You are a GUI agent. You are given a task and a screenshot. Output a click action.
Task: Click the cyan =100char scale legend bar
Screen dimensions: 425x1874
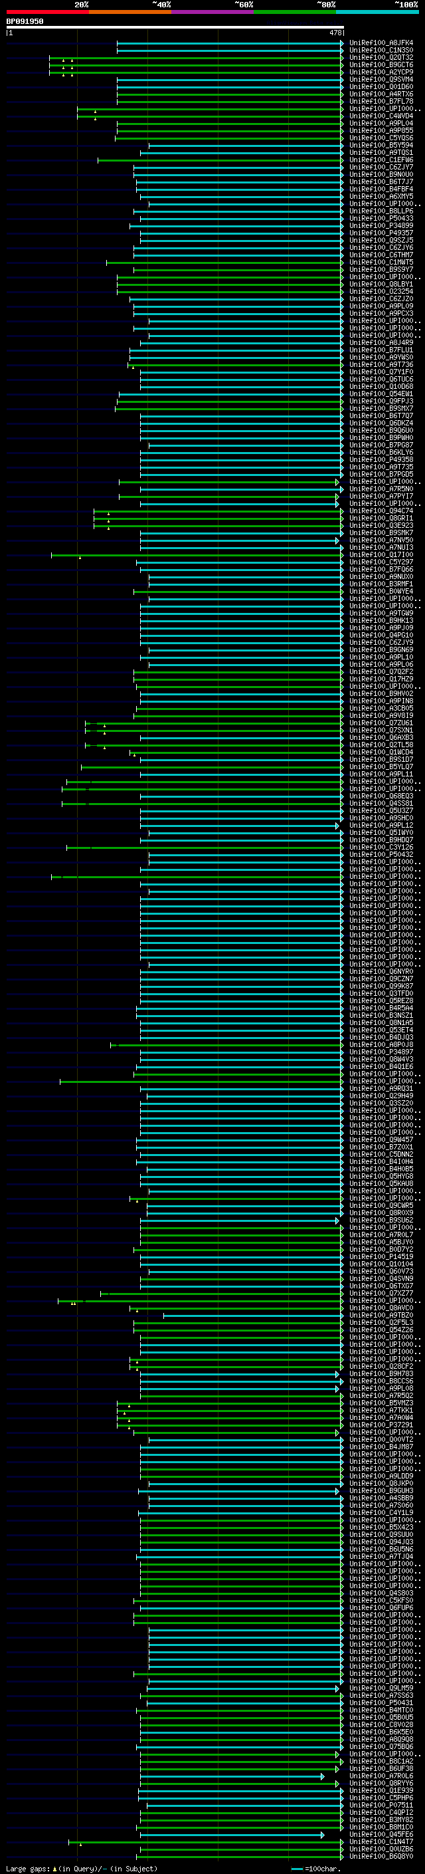coord(296,1868)
